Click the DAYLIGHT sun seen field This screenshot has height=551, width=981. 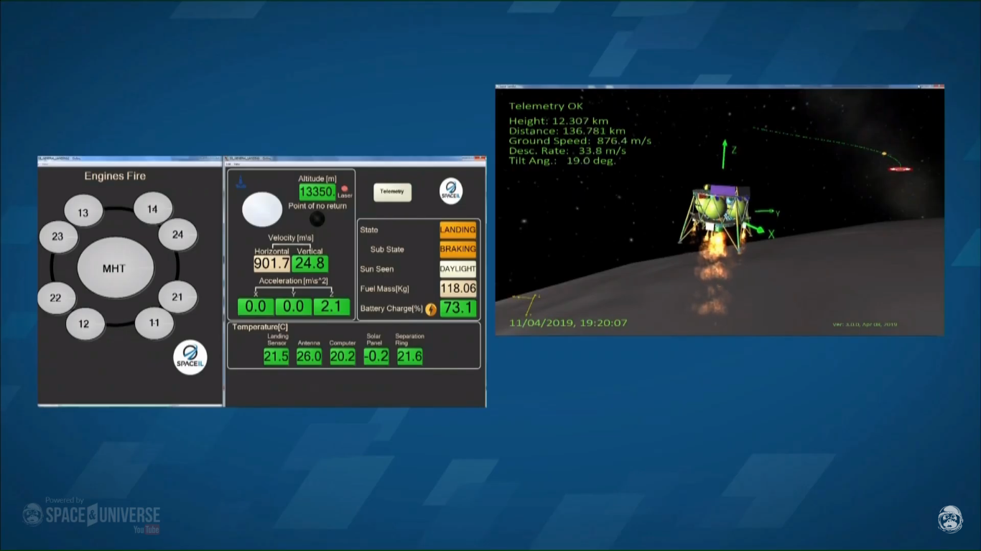tap(458, 270)
